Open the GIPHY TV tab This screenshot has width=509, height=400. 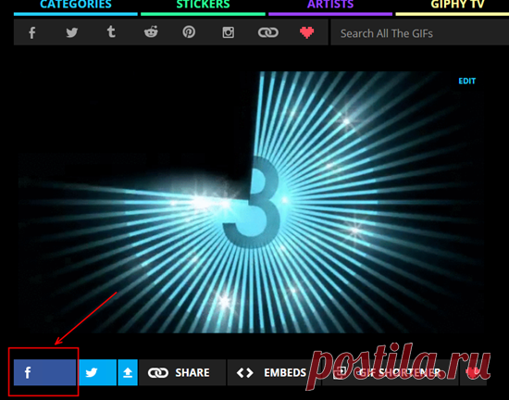pos(457,6)
